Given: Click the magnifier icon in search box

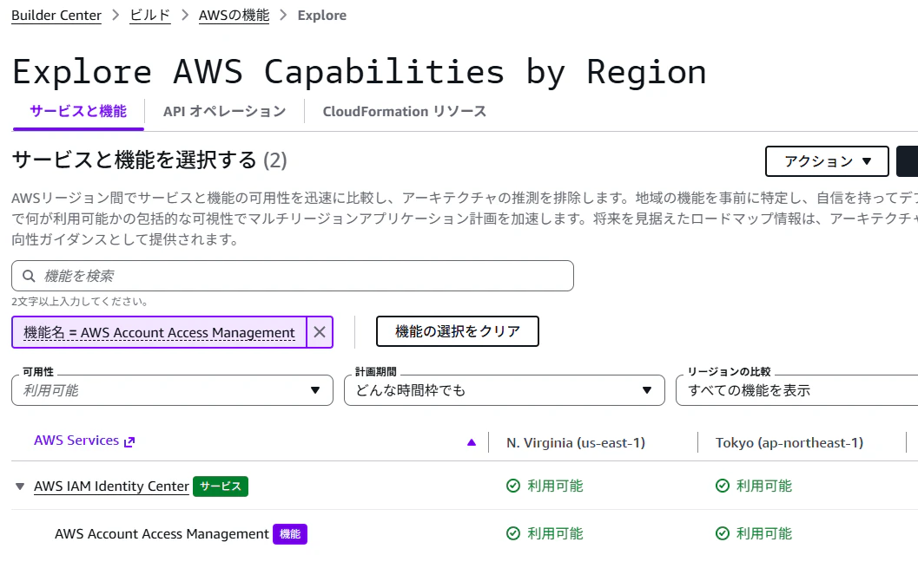Looking at the screenshot, I should coord(29,276).
